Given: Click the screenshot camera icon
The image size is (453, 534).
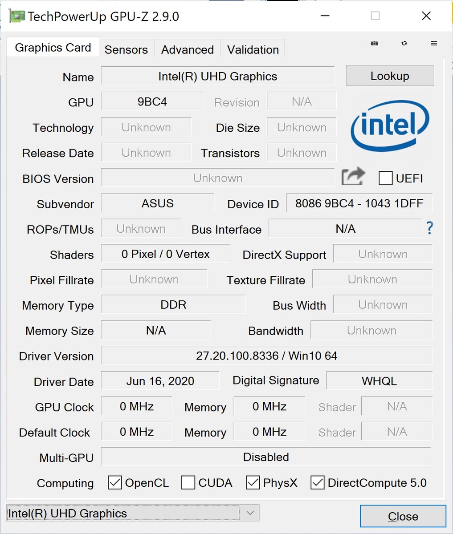Looking at the screenshot, I should click(375, 43).
